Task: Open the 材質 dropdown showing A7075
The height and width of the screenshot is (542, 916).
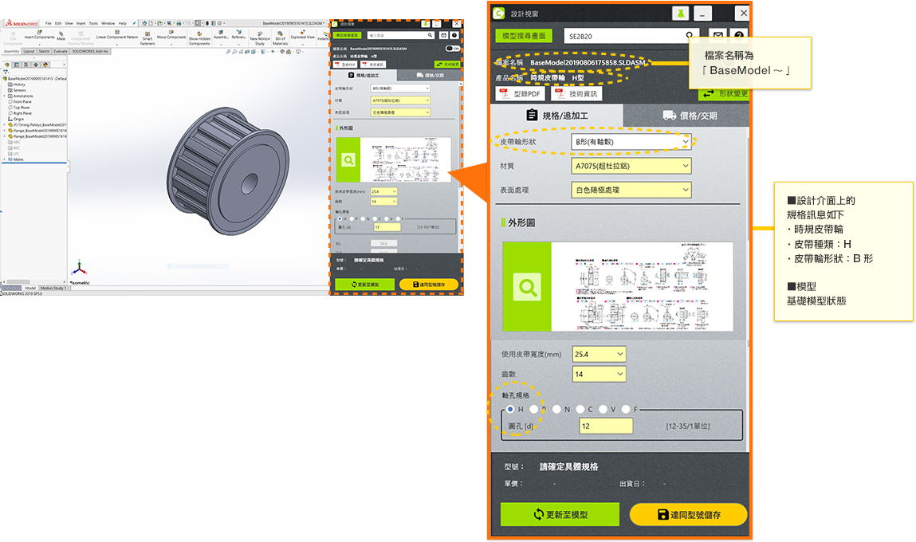Action: tap(631, 166)
